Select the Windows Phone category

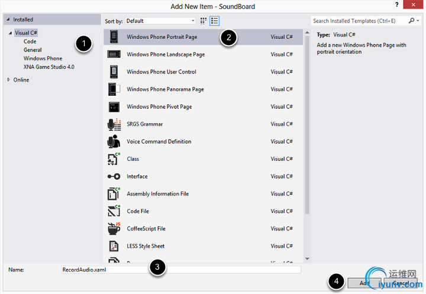(43, 59)
